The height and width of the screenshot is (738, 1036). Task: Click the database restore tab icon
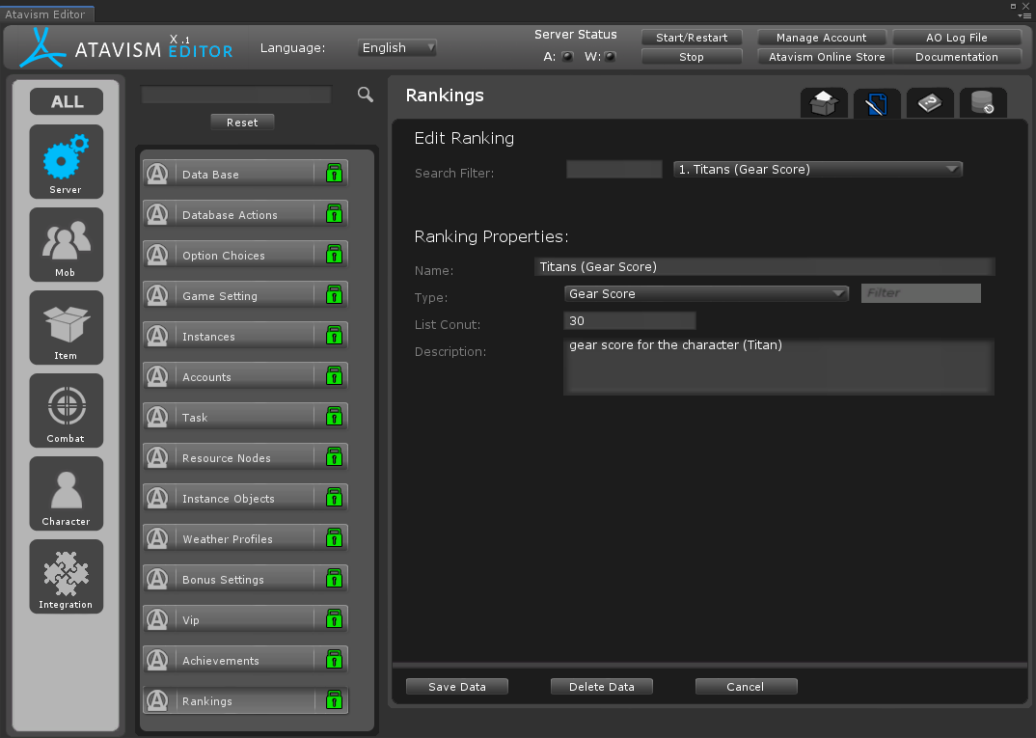(983, 103)
